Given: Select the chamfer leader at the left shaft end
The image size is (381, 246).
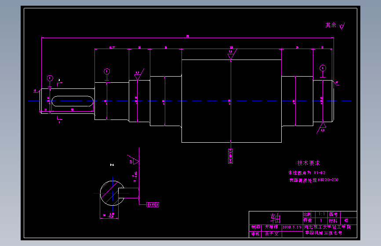Looking at the screenshot, I should [37, 91].
